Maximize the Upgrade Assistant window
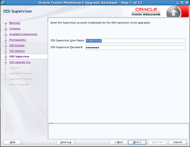Viewport: 190px width, 147px height. tap(182, 3)
